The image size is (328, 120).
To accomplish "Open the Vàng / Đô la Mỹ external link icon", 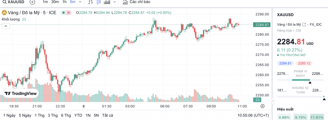I will tap(304, 25).
